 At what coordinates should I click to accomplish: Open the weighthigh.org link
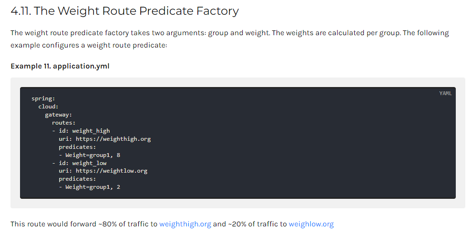tap(185, 224)
